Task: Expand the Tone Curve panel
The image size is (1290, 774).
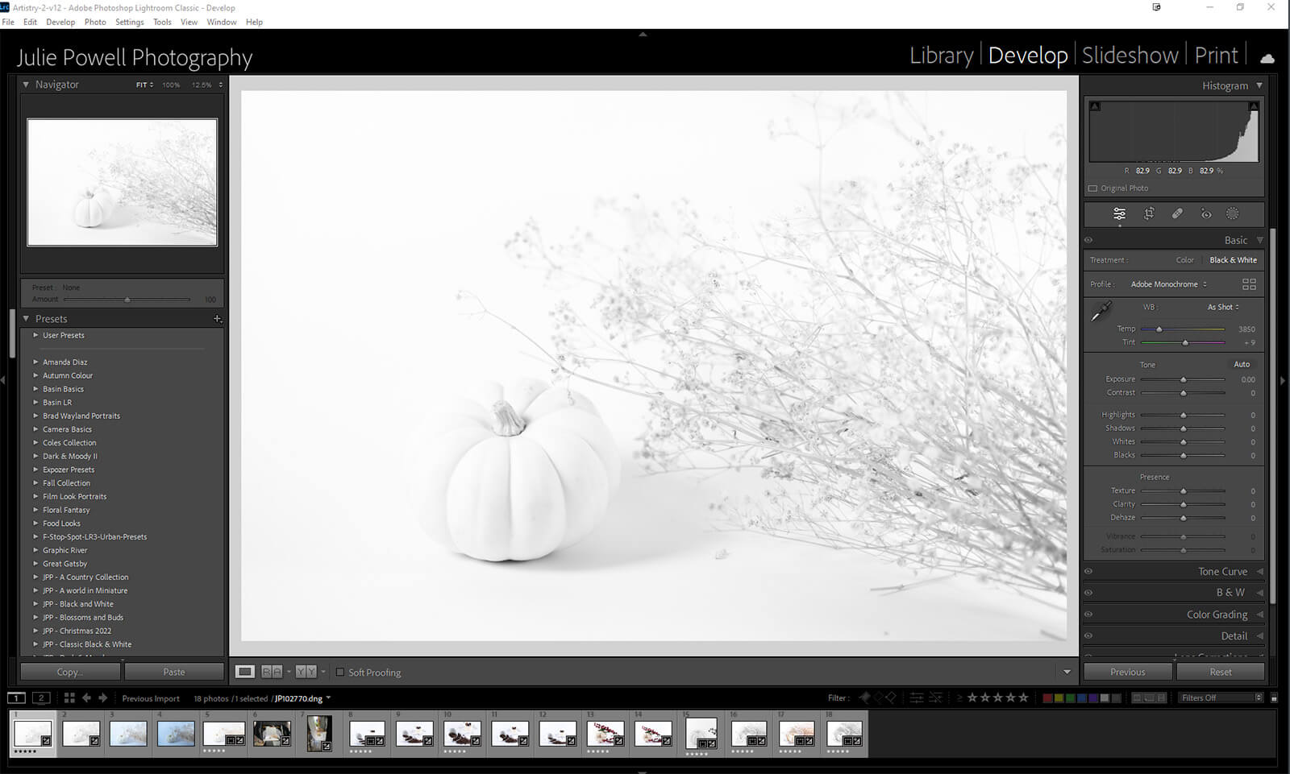Action: click(1222, 572)
